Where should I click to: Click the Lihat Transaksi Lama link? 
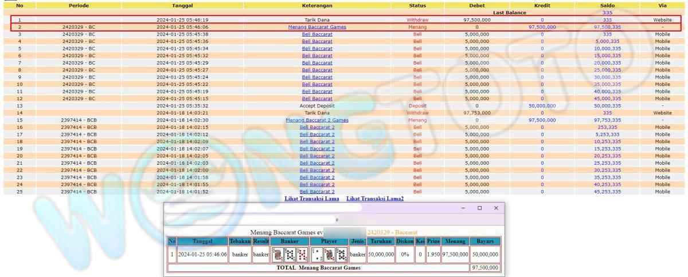tap(312, 199)
